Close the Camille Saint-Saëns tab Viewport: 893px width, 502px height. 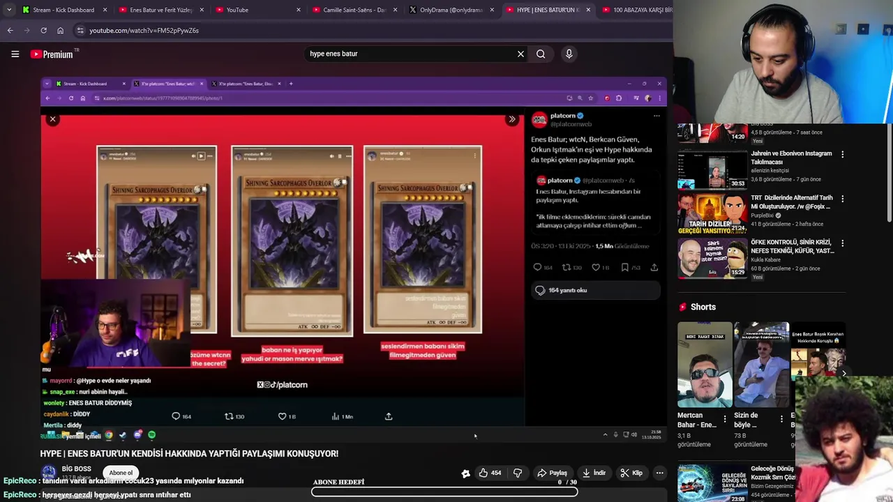tap(396, 10)
